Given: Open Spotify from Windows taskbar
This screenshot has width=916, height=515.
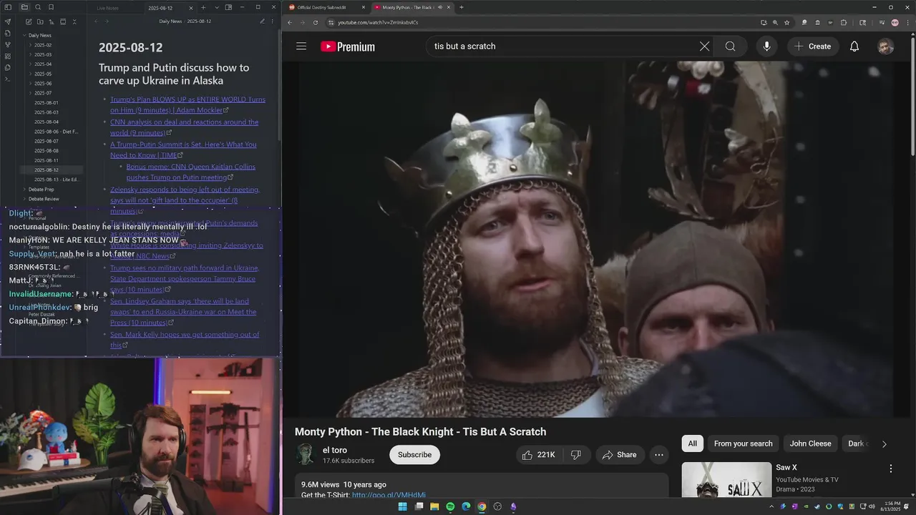Looking at the screenshot, I should (450, 506).
